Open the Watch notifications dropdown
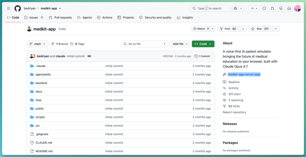The width and height of the screenshot is (306, 157). click(203, 29)
